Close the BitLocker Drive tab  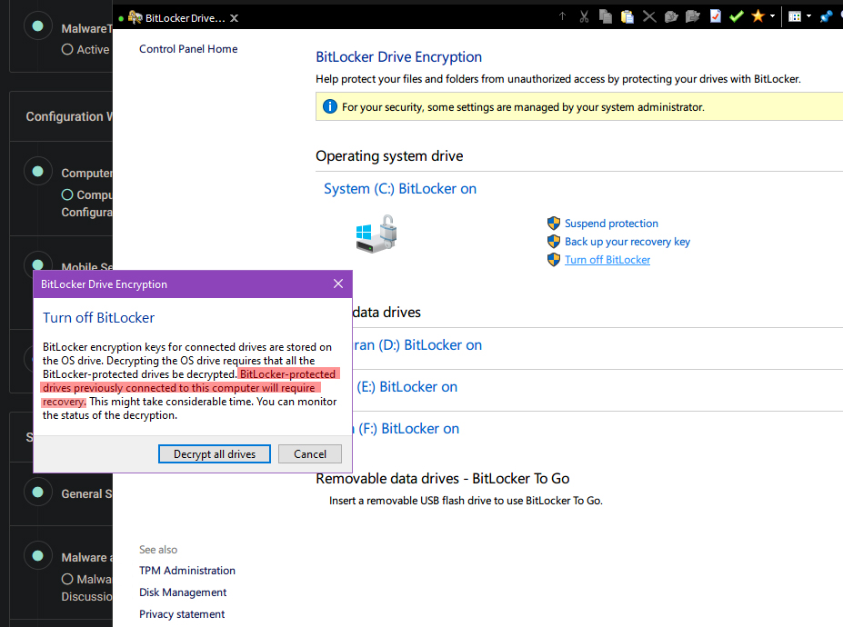pyautogui.click(x=234, y=18)
